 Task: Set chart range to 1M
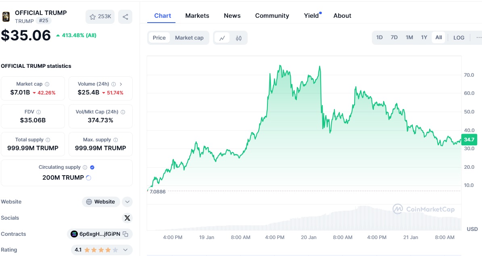[409, 38]
